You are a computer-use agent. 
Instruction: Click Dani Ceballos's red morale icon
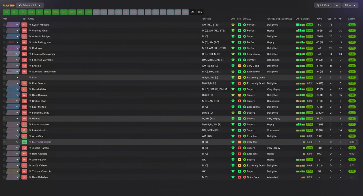pos(244,177)
